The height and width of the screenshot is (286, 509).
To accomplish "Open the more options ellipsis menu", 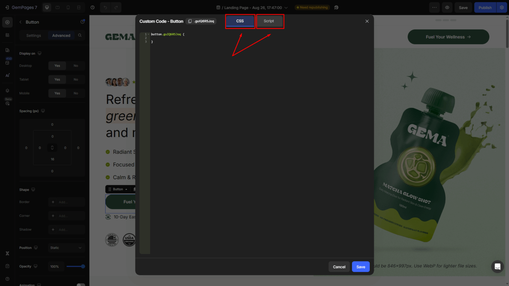I will (434, 7).
